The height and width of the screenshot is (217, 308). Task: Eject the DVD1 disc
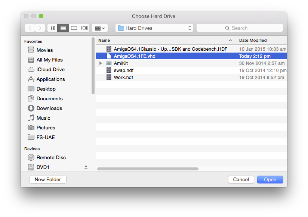86,167
